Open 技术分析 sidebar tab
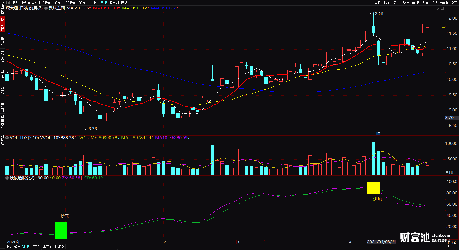This screenshot has height=250, width=459. [2, 24]
